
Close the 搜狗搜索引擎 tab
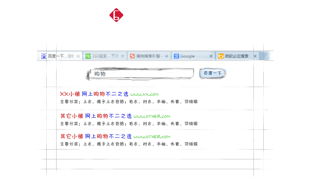tap(167, 56)
